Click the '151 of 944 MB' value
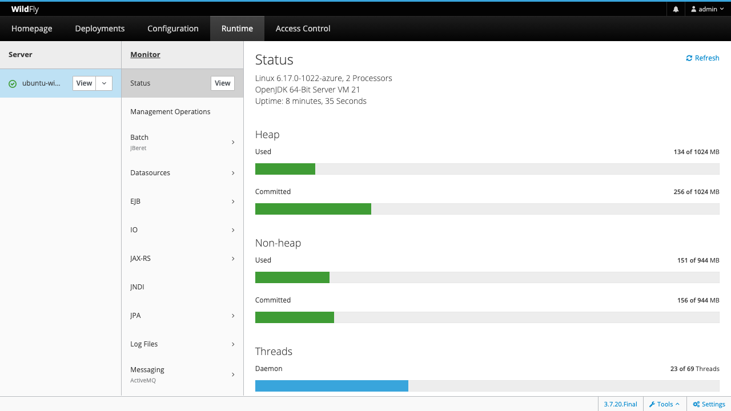The width and height of the screenshot is (731, 411). [x=698, y=260]
